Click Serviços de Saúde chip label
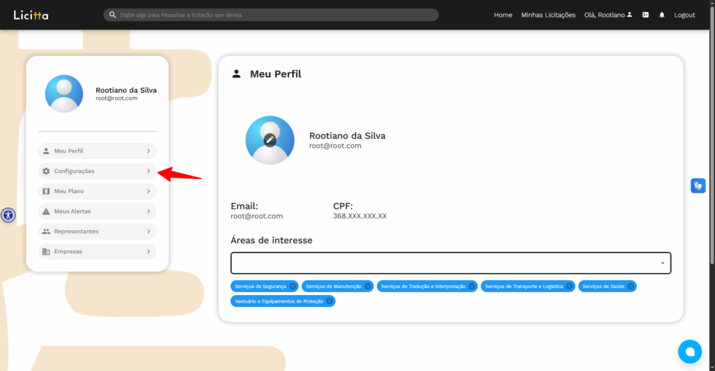Image resolution: width=715 pixels, height=371 pixels. click(603, 287)
